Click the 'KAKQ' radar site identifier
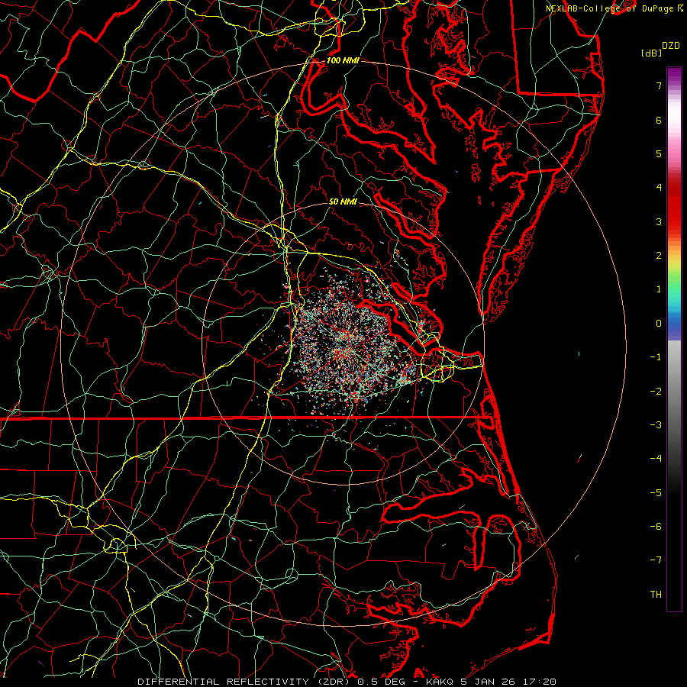Viewport: 687px width, 687px height. click(441, 682)
